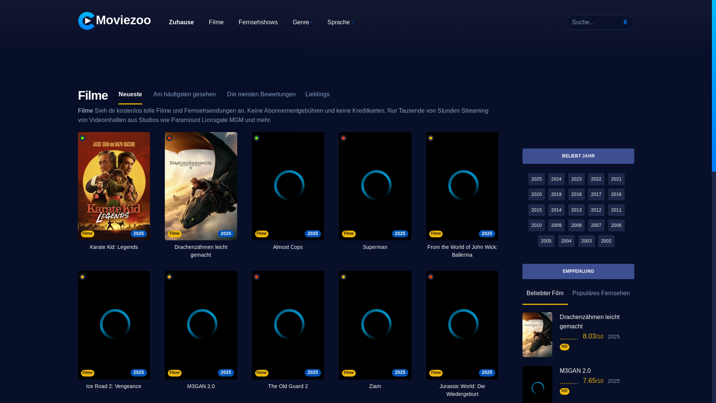Click the Filme badge on Superman poster
This screenshot has height=403, width=716.
tap(349, 234)
